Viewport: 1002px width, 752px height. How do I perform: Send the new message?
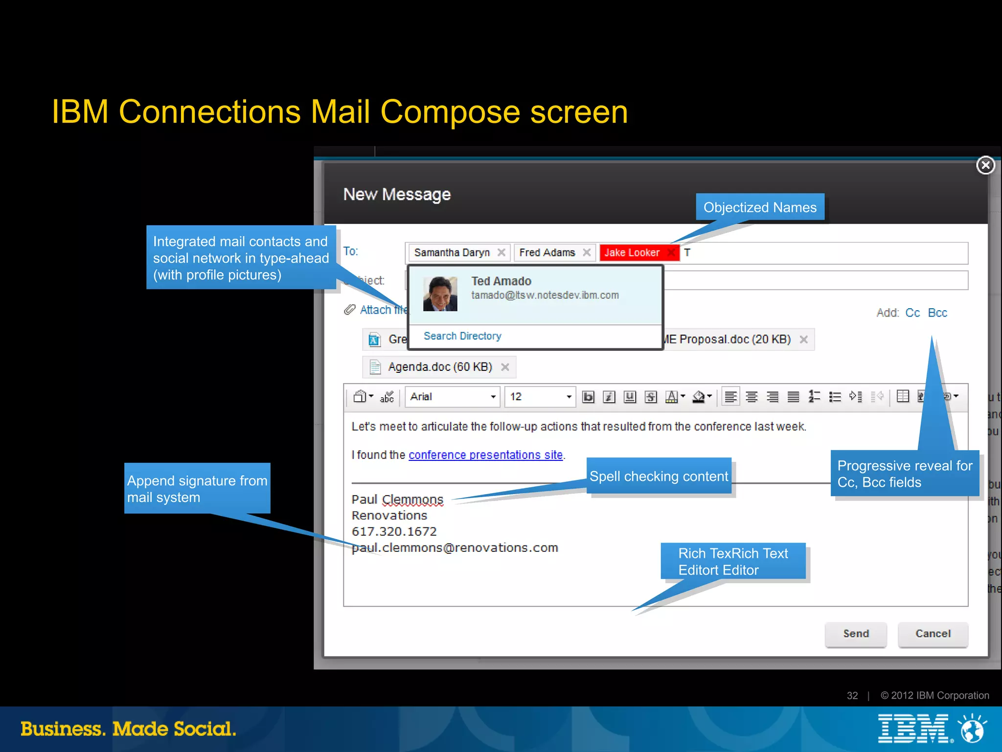pyautogui.click(x=856, y=634)
